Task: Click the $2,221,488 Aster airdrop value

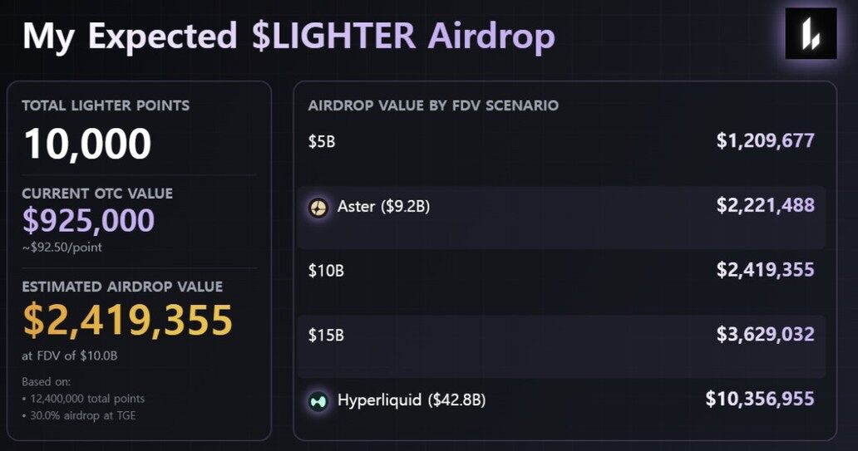Action: point(765,205)
